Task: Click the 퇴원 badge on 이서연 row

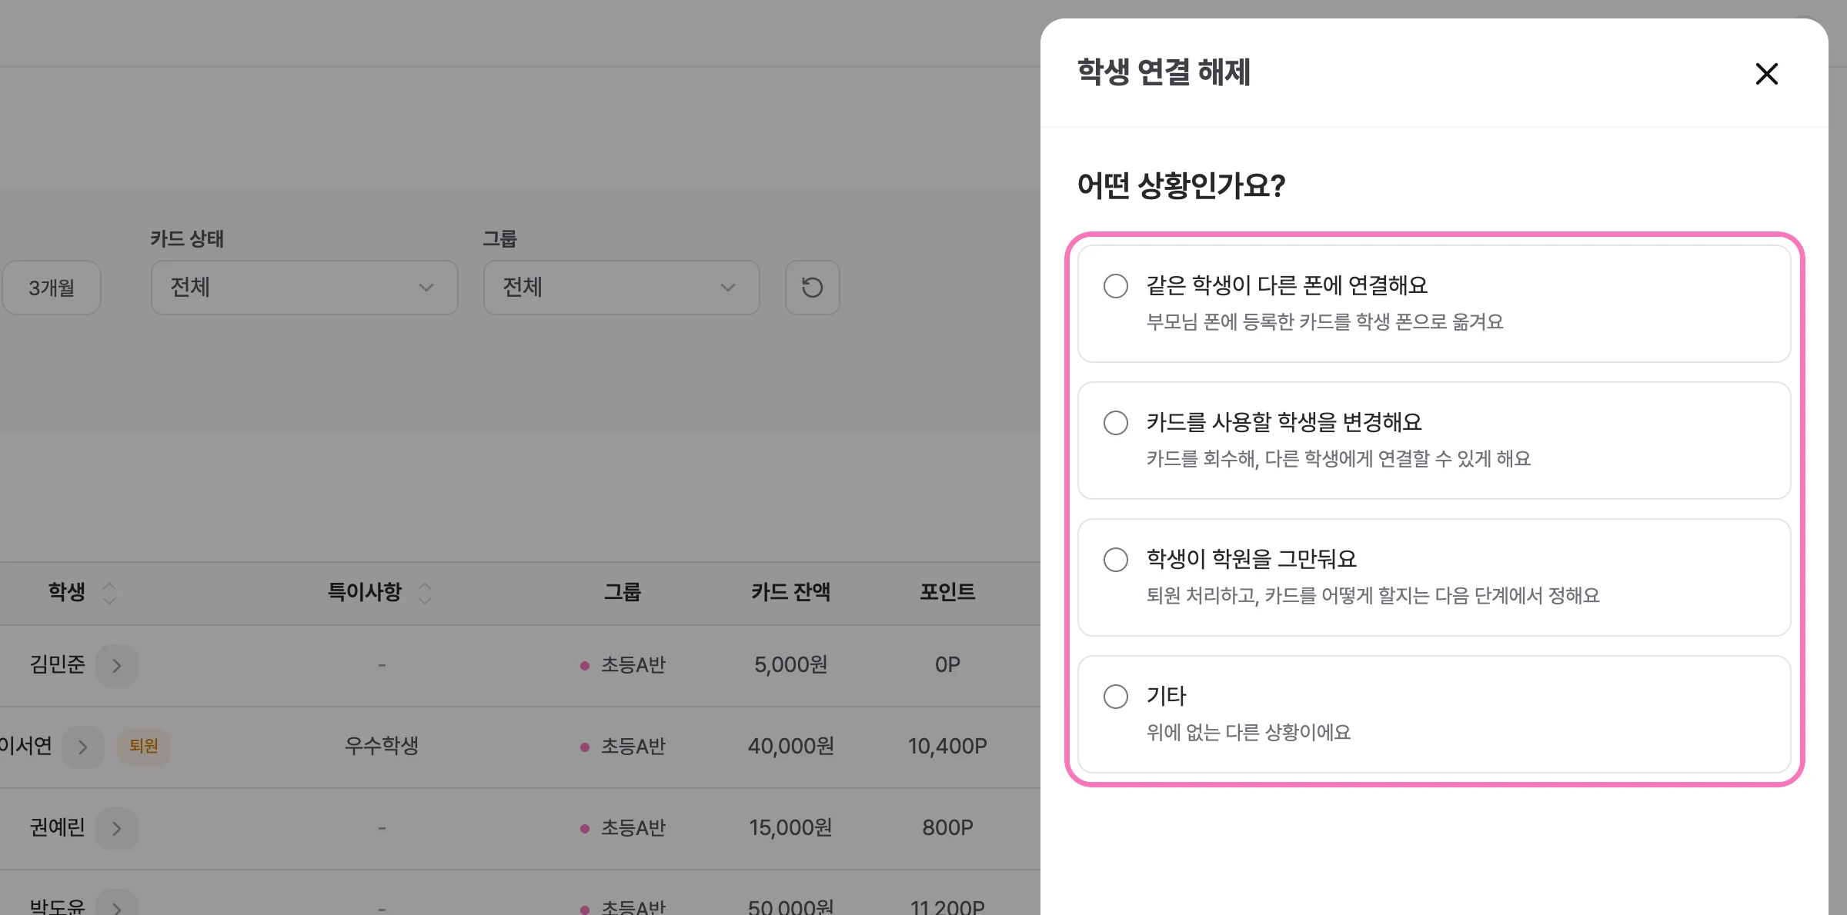Action: (144, 746)
